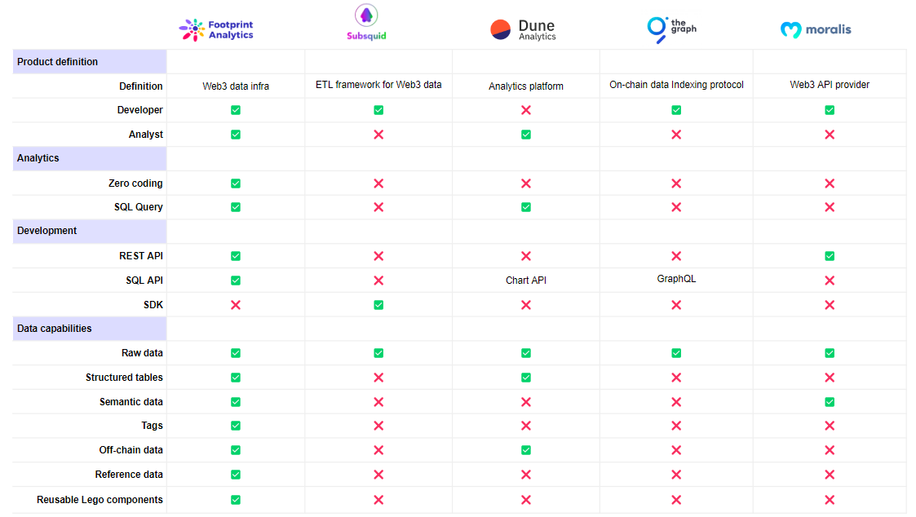Click Moralis's REST API green checkmark
The width and height of the screenshot is (916, 517).
tap(830, 256)
